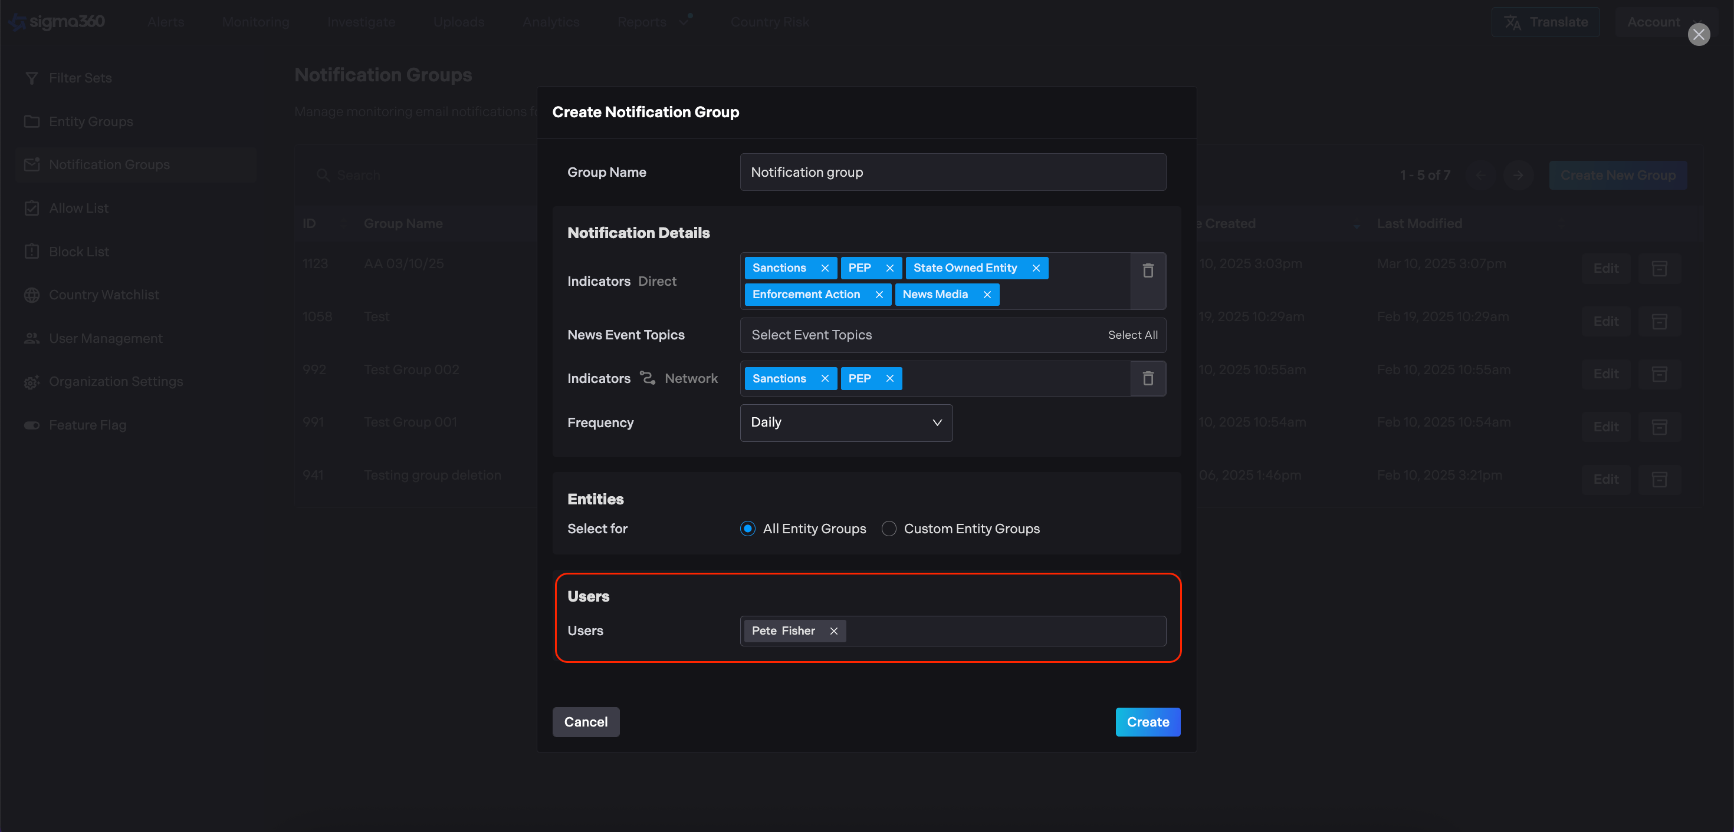Open Notification Groups in sidebar
Screen dimensions: 1734x832
tap(109, 165)
